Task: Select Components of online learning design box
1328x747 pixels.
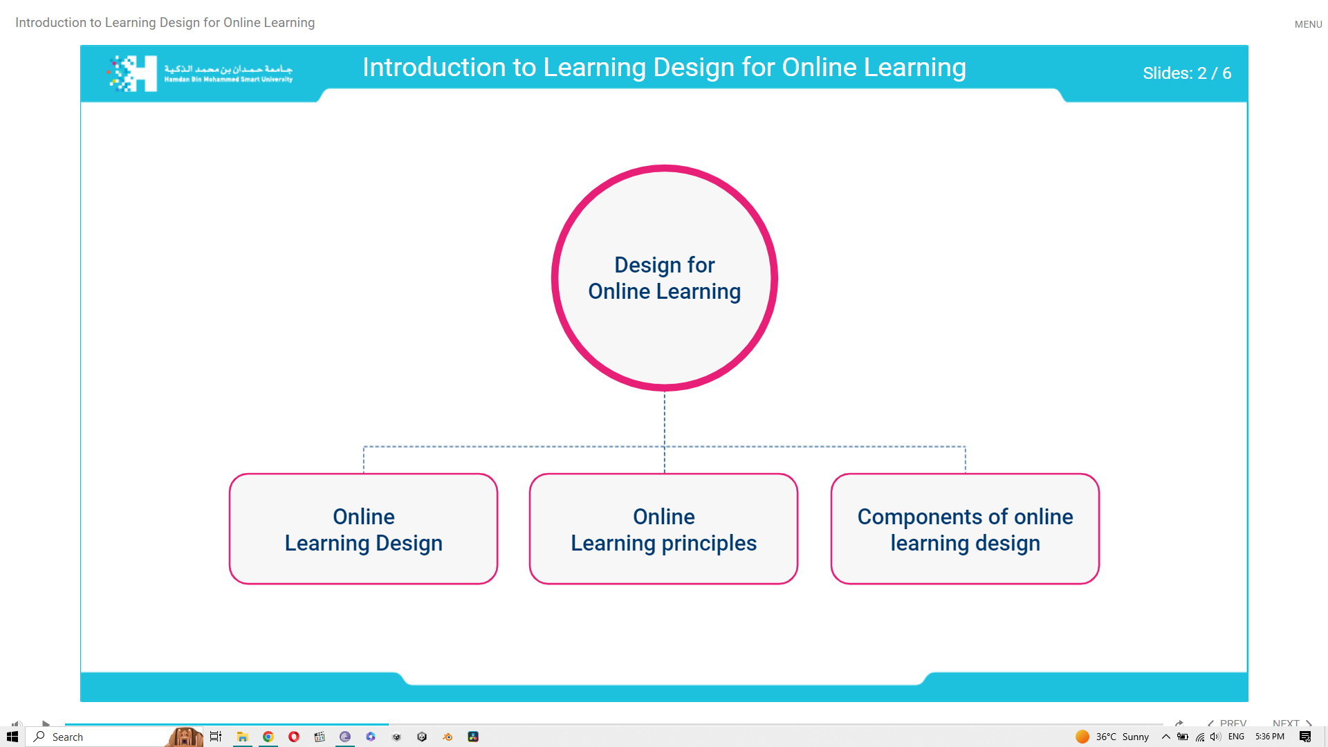Action: [965, 529]
